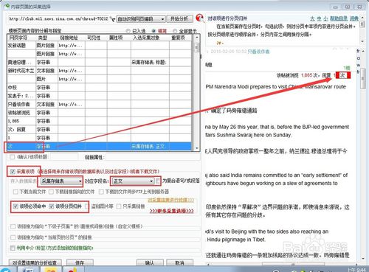Set help font size to 中
Screen dimensions: 369x272
pos(319,18)
